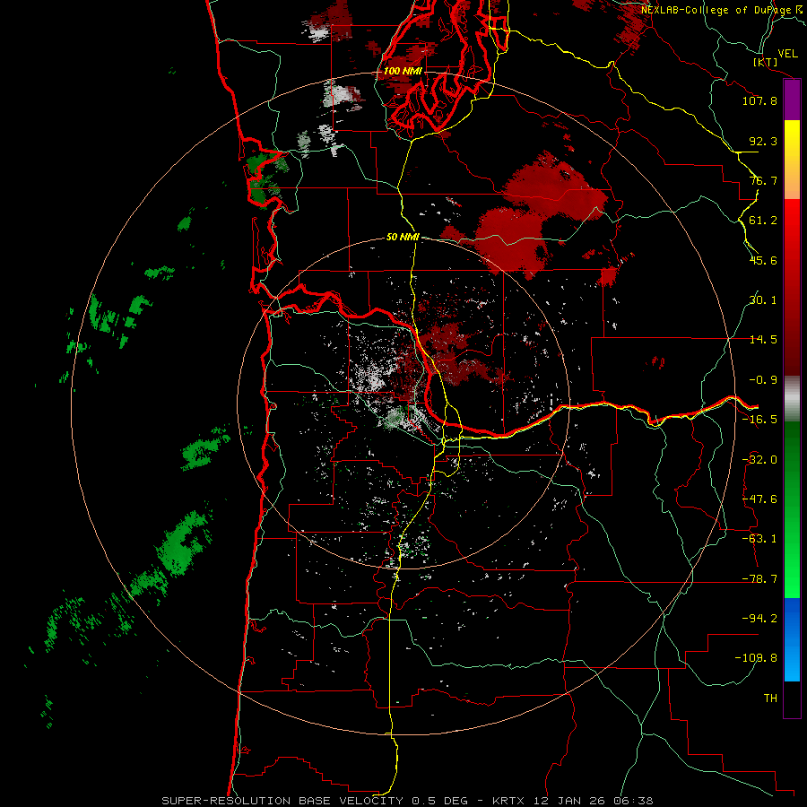Viewport: 807px width, 807px height.
Task: Select the 14.5 legend value
Action: pyautogui.click(x=763, y=340)
